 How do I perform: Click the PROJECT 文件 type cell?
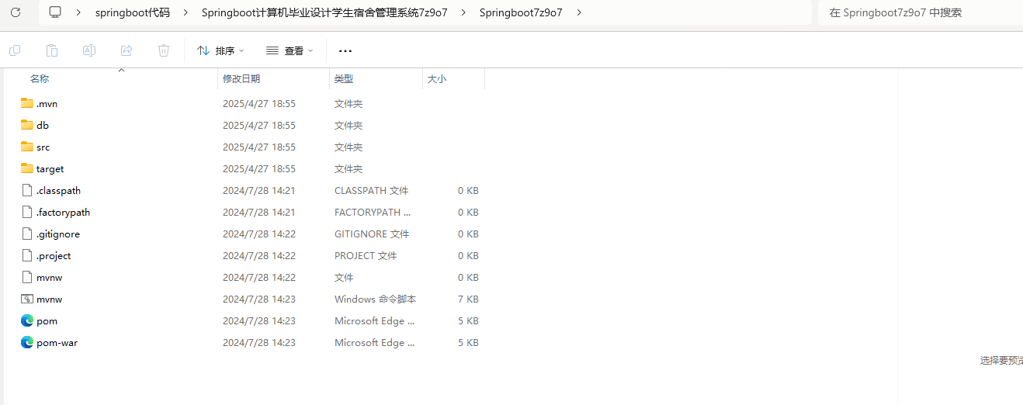[366, 255]
